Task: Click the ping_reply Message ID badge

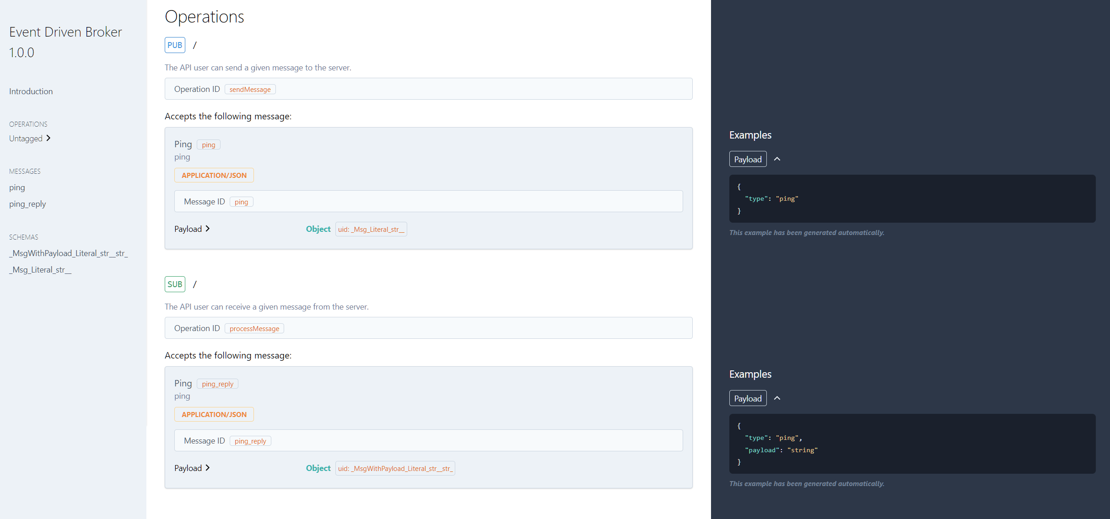Action: [x=250, y=440]
